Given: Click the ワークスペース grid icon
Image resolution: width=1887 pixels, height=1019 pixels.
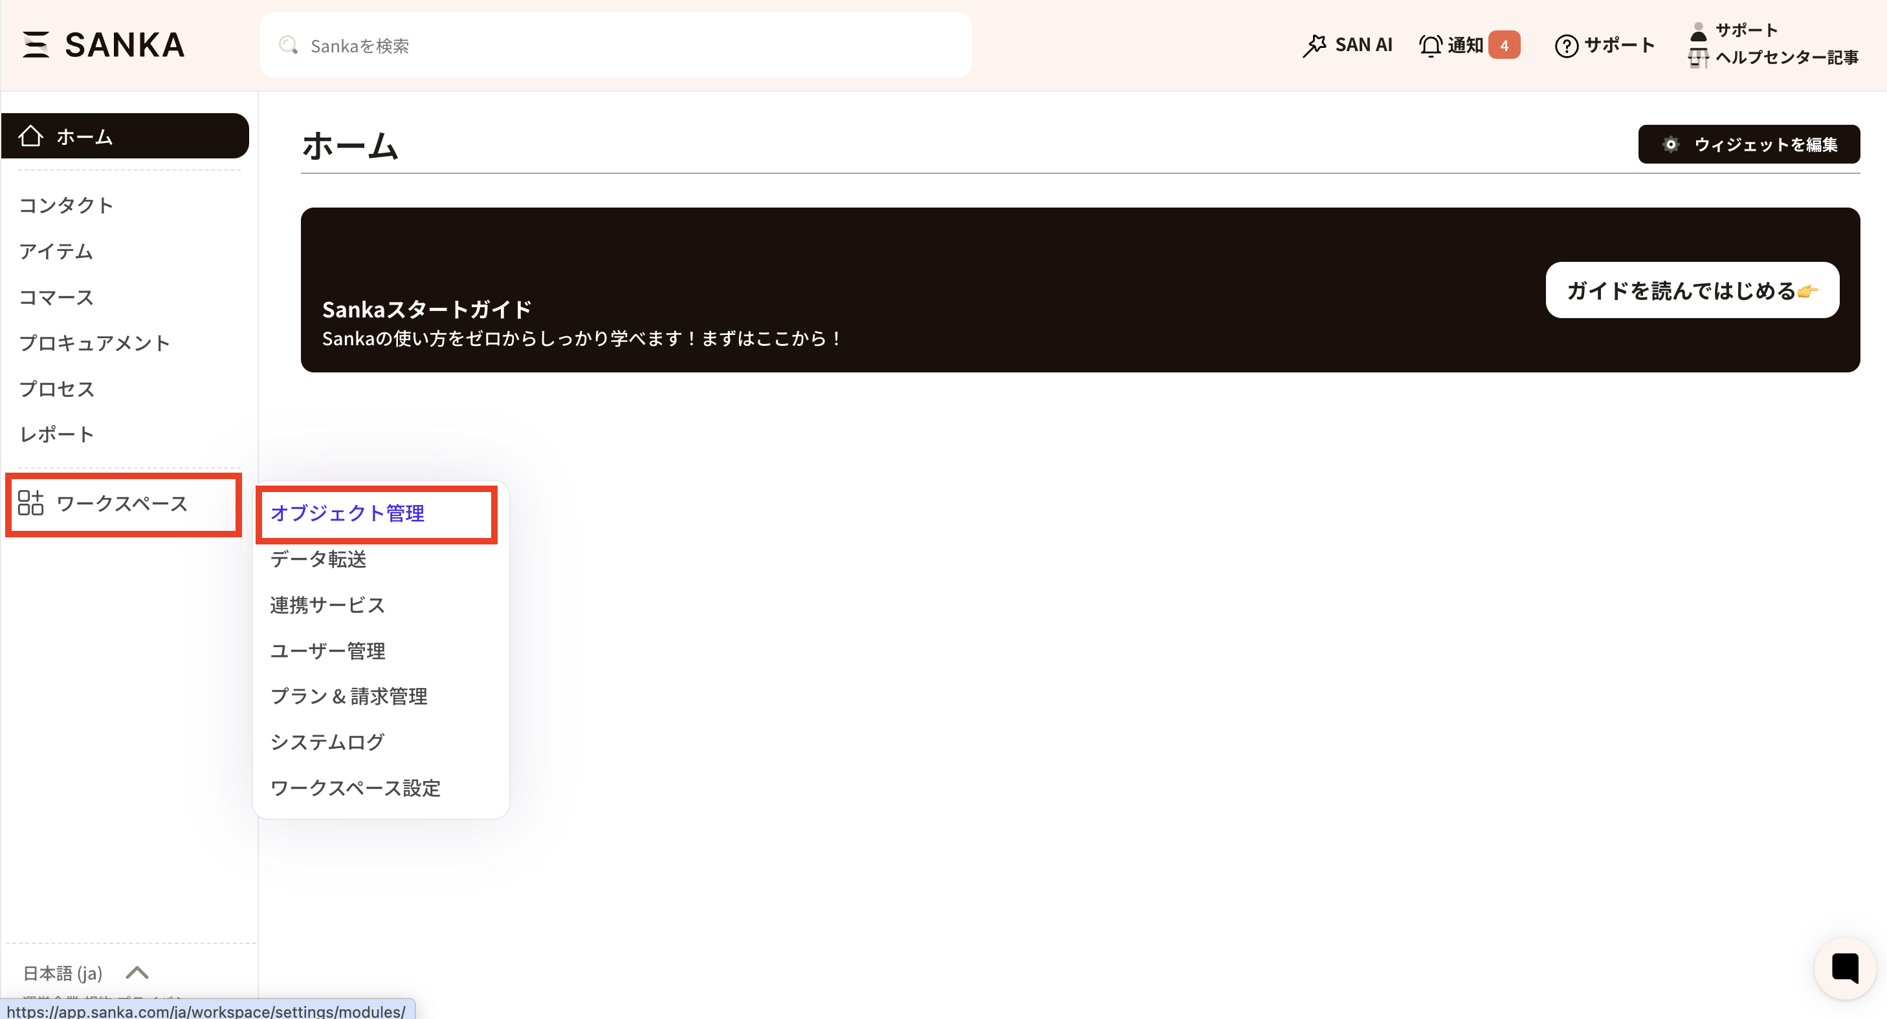Looking at the screenshot, I should tap(31, 503).
